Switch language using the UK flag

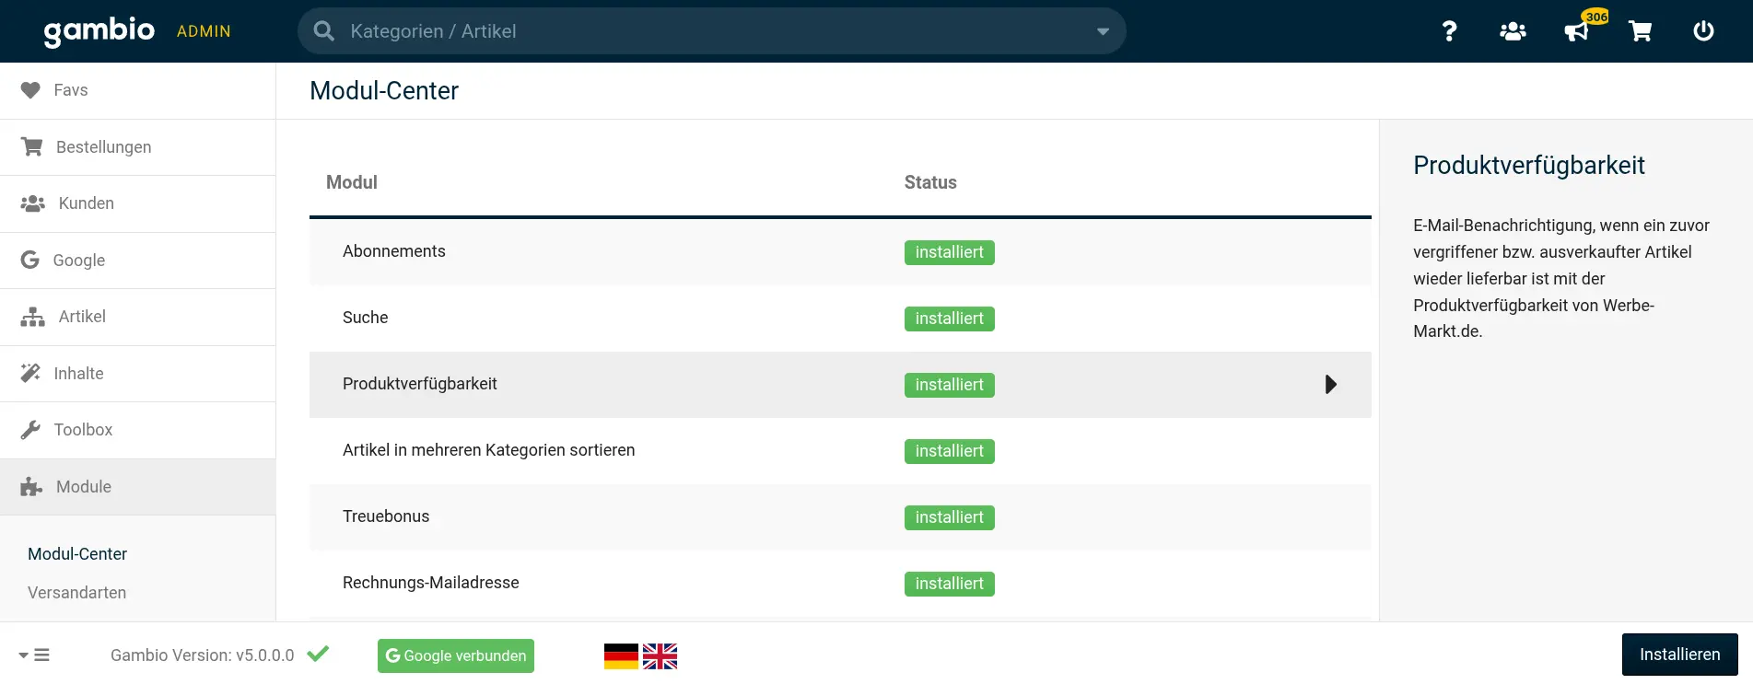(660, 656)
